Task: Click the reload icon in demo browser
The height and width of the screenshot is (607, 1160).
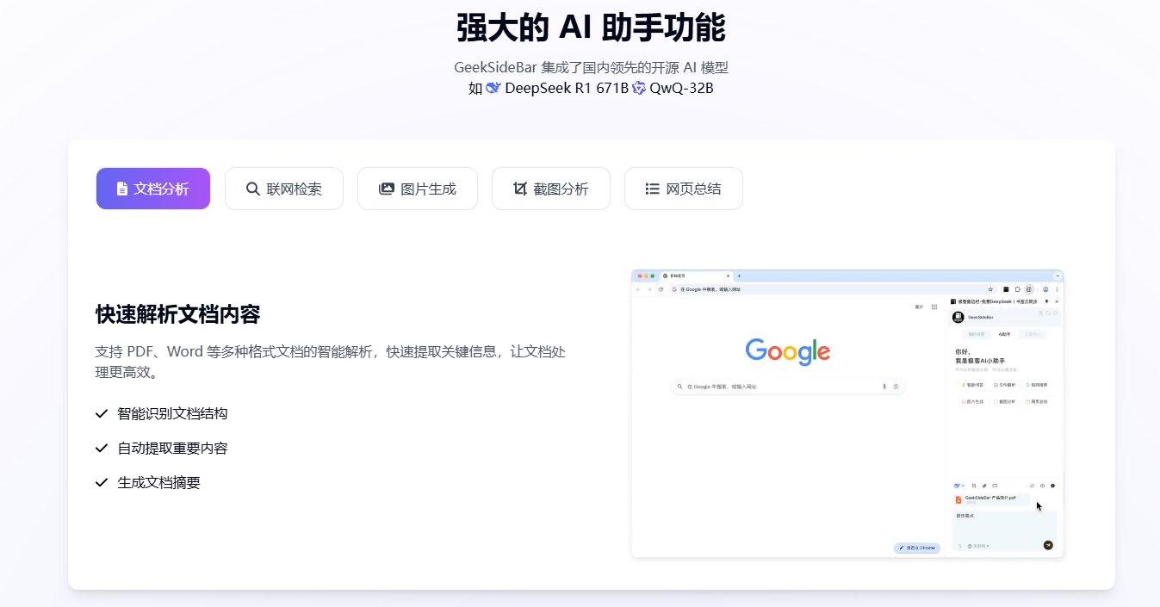Action: (x=661, y=289)
